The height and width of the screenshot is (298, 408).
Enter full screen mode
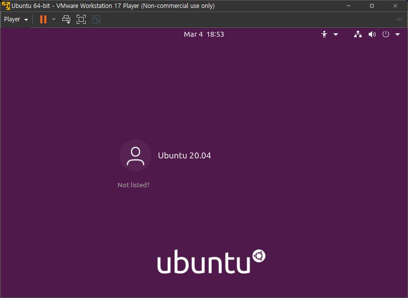point(81,19)
